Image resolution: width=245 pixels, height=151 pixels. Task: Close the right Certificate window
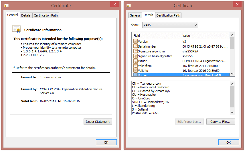click(237, 5)
